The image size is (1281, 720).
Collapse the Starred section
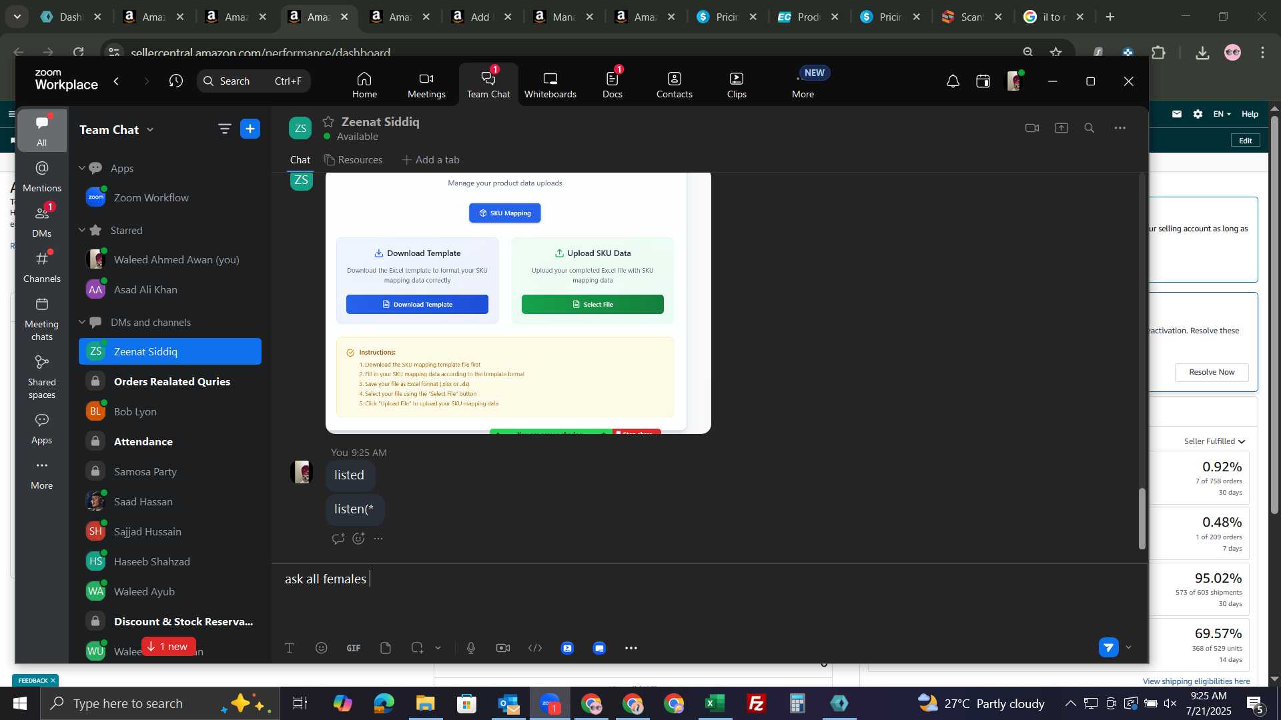[82, 230]
